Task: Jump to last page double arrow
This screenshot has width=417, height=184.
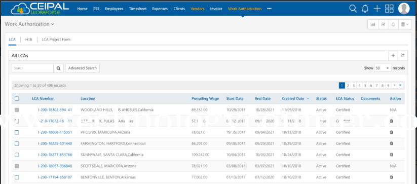Action: pyautogui.click(x=400, y=85)
